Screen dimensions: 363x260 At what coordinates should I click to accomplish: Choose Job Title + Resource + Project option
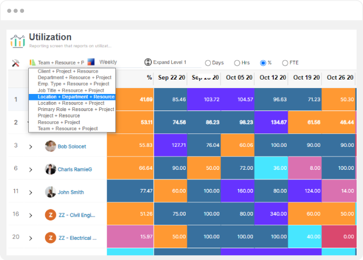point(71,90)
